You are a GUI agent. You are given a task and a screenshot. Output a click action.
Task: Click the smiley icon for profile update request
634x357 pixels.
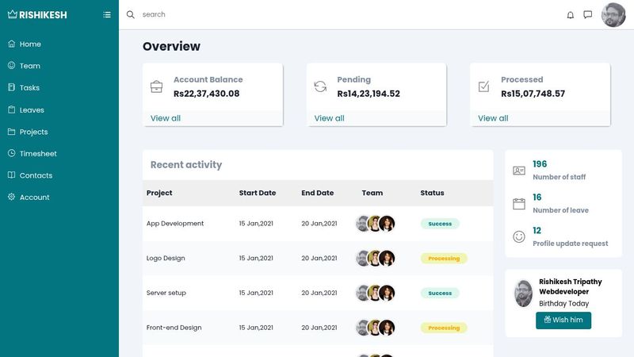click(519, 236)
